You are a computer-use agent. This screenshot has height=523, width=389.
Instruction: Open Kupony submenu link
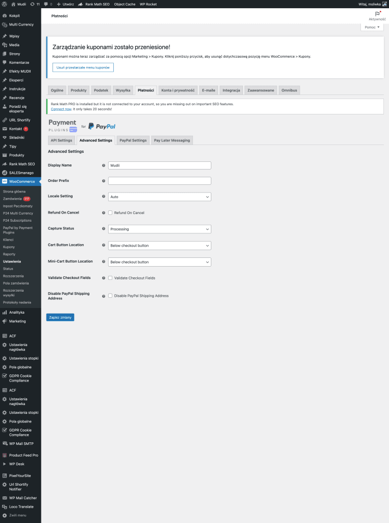9,247
